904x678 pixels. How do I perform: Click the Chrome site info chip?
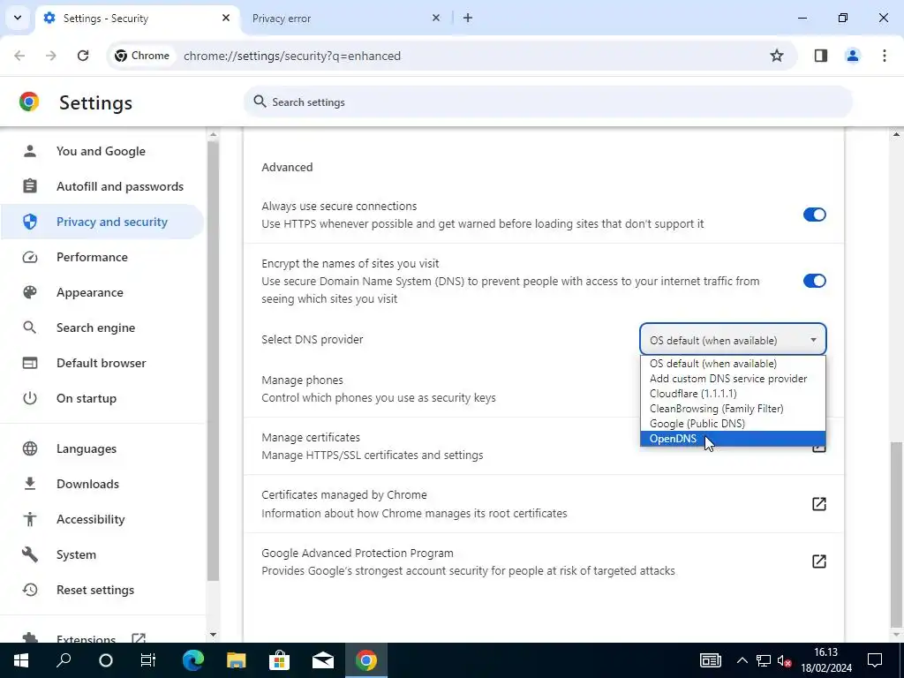[x=142, y=56]
